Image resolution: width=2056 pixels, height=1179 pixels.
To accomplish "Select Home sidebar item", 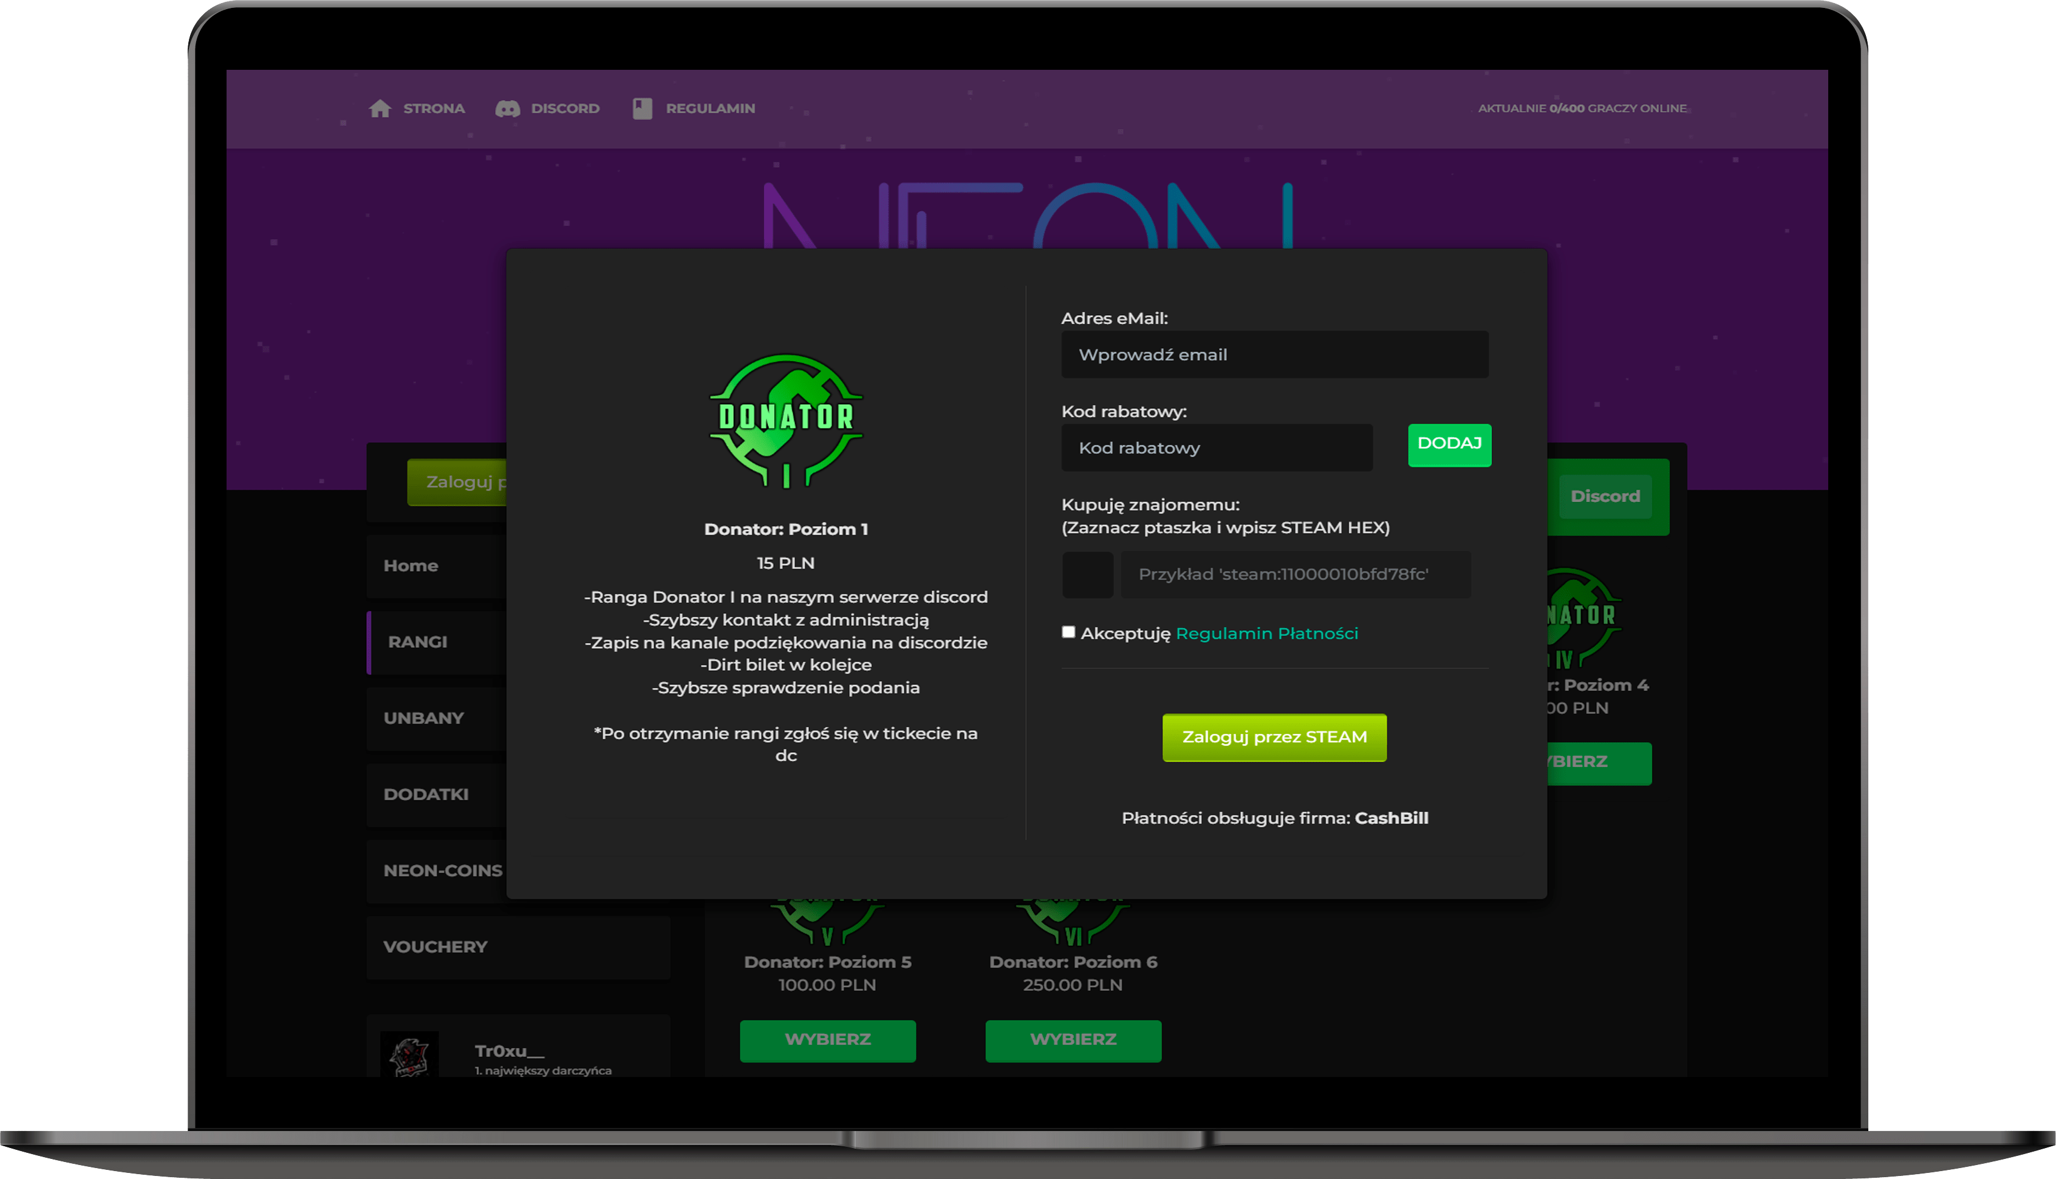I will tap(437, 566).
